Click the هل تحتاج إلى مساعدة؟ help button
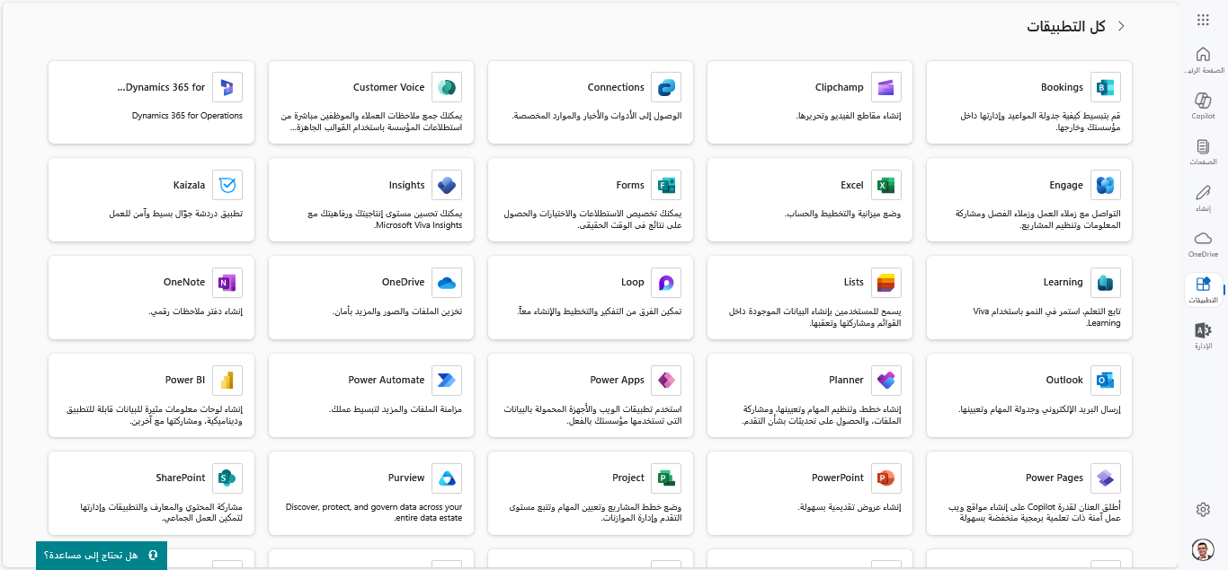 102,556
